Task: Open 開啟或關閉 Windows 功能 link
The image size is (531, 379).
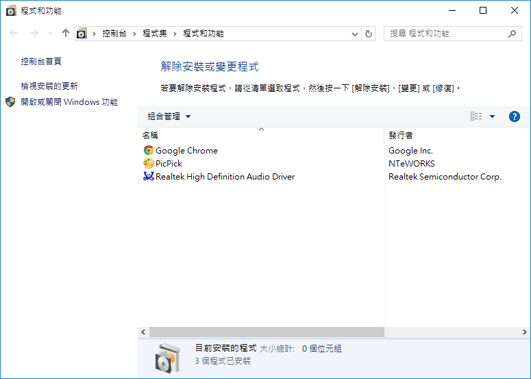Action: [69, 101]
